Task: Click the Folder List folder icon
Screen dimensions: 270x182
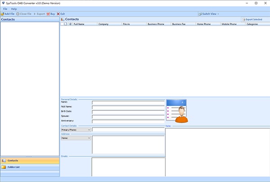Action: click(x=4, y=167)
